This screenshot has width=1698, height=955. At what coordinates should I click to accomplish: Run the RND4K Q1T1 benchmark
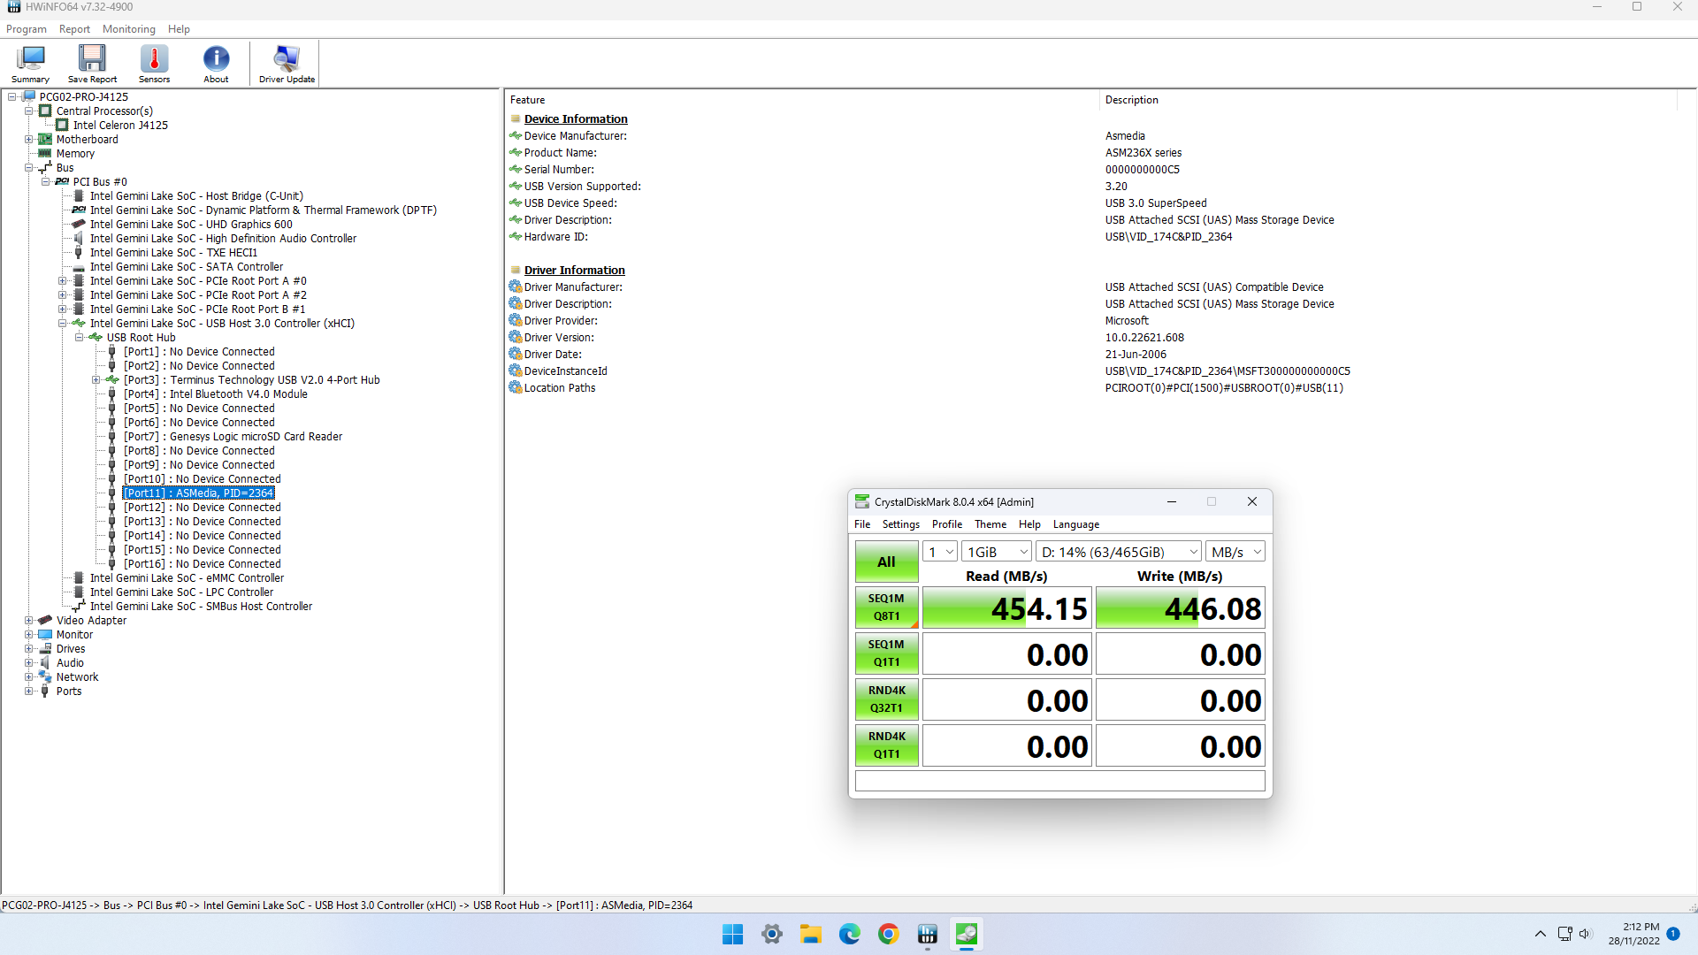click(x=886, y=745)
